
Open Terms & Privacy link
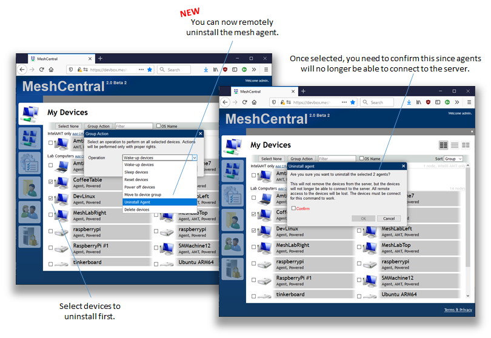[458, 310]
